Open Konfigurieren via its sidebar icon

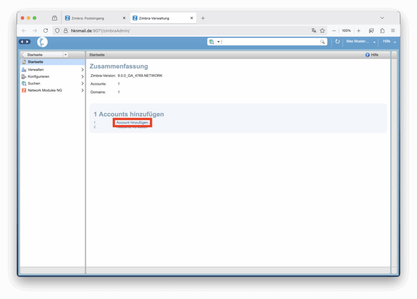tap(24, 76)
